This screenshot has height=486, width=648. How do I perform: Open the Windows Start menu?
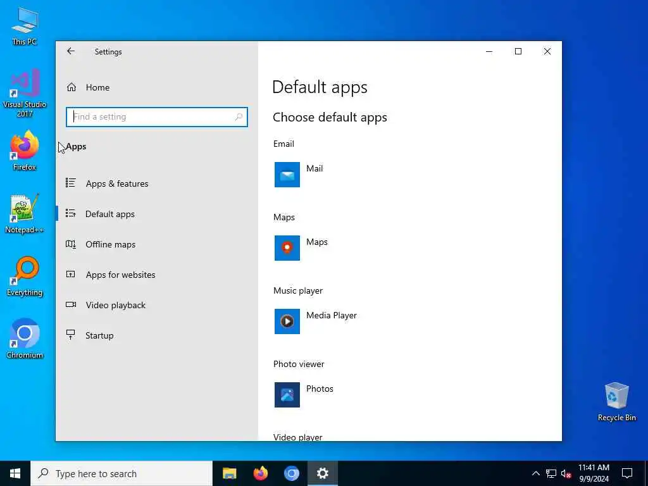pos(15,473)
